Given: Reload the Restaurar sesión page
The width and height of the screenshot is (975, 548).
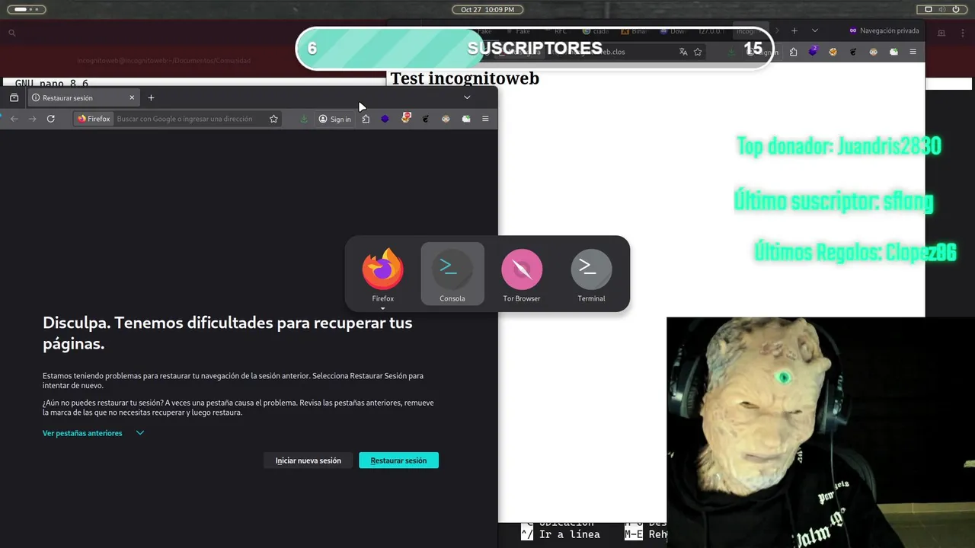Looking at the screenshot, I should (x=51, y=119).
